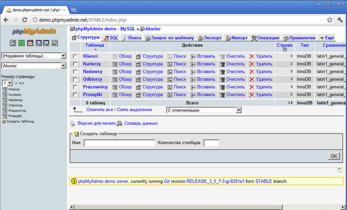Screen dimensions: 347x210
Task: Click the Поиск search icon for Odbiorcy
Action: [170, 80]
